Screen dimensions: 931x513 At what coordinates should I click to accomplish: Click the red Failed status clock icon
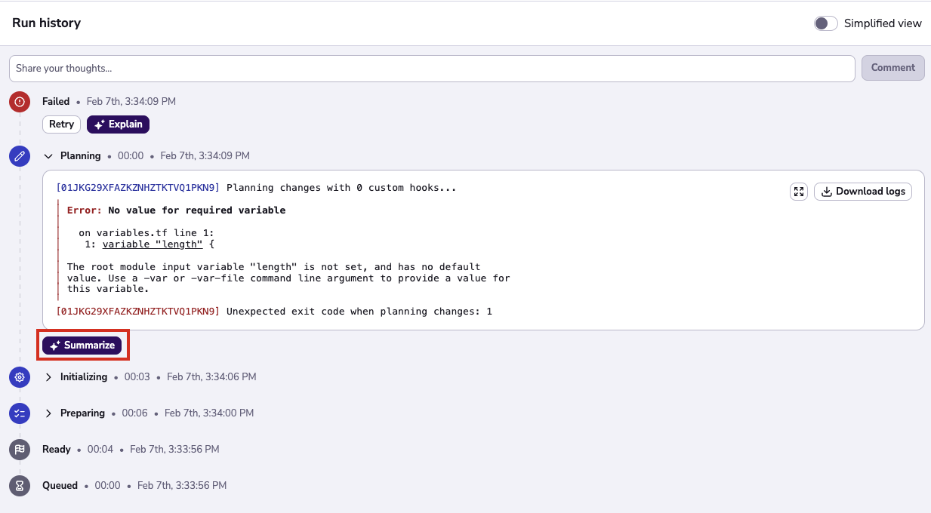20,101
